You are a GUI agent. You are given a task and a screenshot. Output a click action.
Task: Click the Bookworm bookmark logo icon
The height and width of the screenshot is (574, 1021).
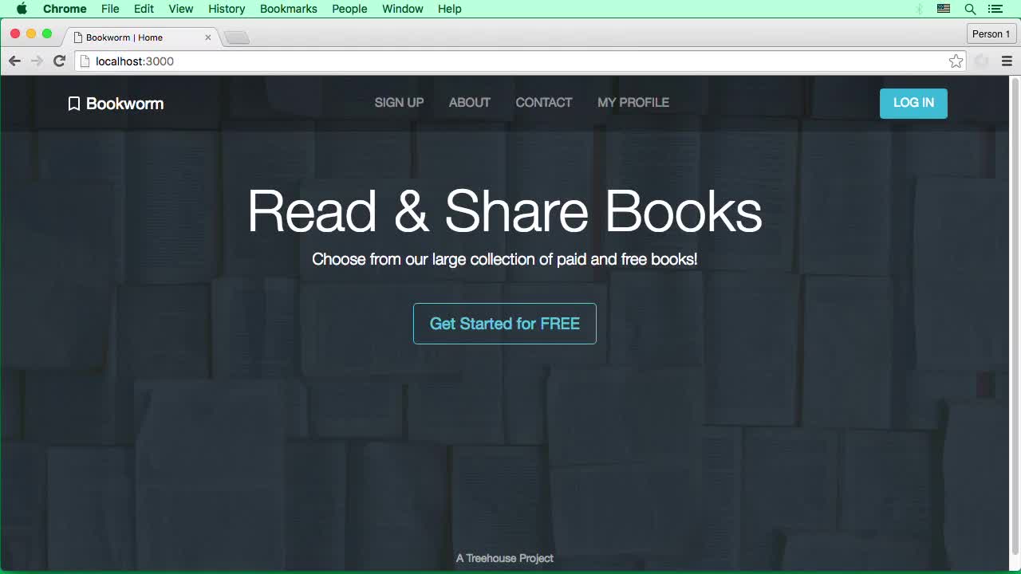[73, 104]
